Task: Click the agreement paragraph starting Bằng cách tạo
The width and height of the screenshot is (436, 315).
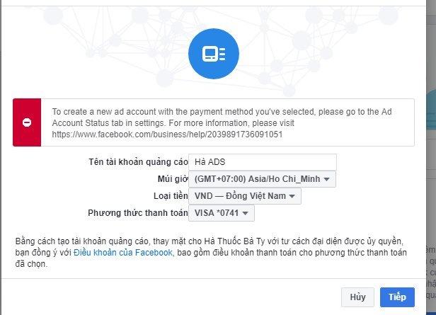Action: pyautogui.click(x=211, y=253)
